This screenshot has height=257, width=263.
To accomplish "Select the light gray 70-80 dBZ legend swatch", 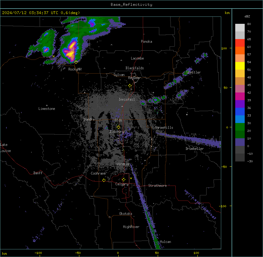I will coord(240,27).
